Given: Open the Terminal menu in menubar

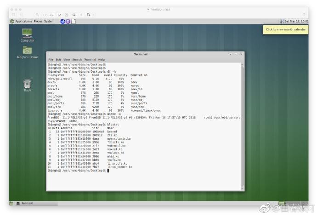Looking at the screenshot, I should click(90, 59).
